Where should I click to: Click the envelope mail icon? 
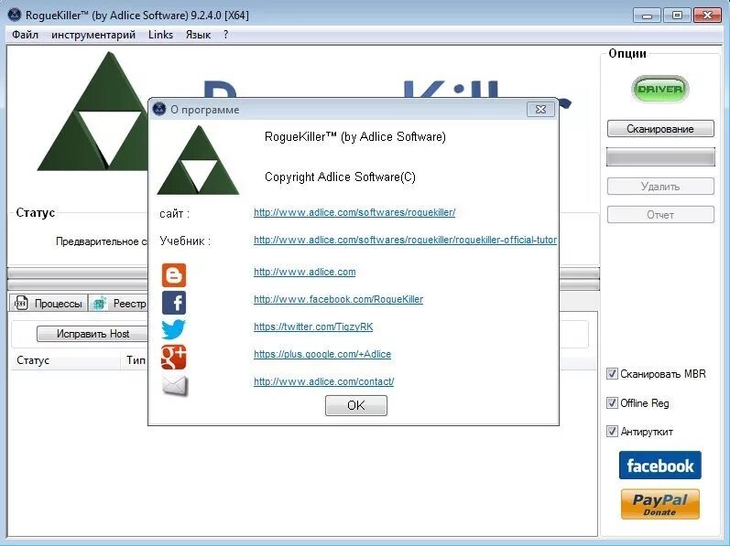coord(175,386)
